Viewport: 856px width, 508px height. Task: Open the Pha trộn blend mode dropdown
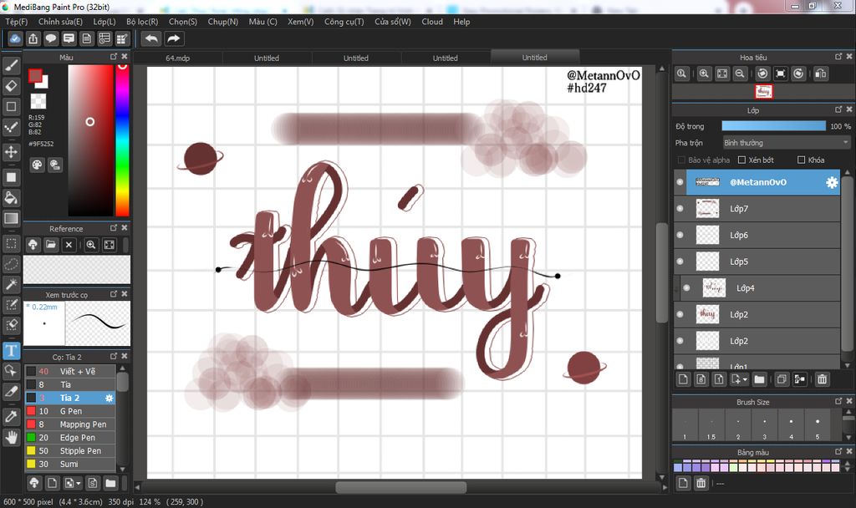click(786, 142)
